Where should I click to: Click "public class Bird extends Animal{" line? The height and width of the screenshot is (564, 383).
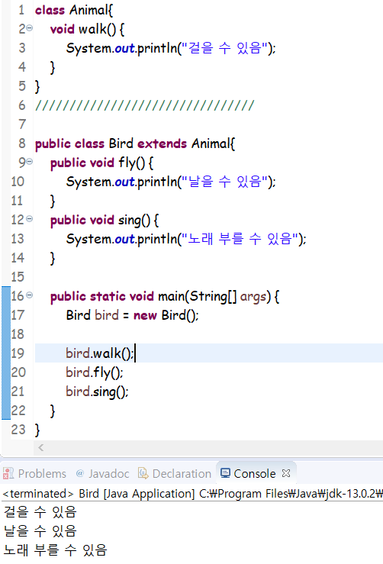pos(135,144)
